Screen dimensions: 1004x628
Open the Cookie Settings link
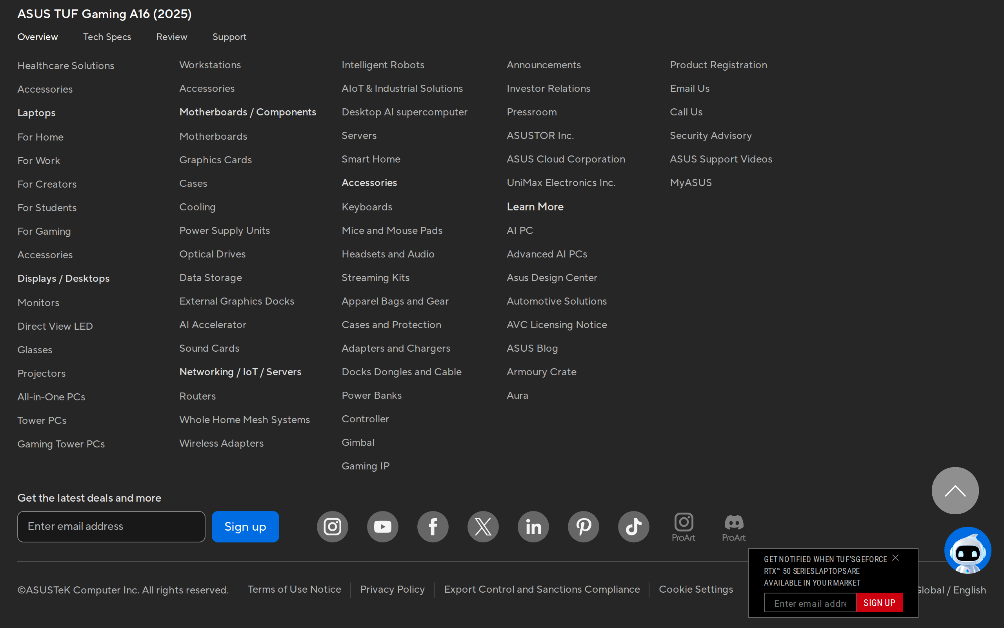pos(696,590)
